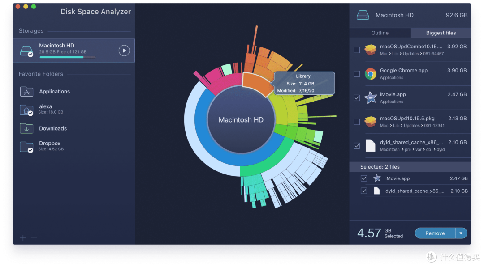Click the Macintosh HD disk usage bar

(x=68, y=57)
